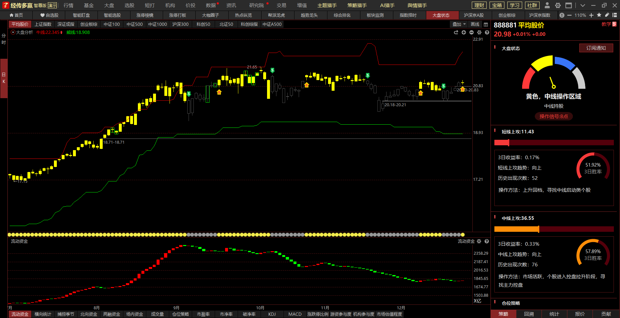Image resolution: width=620 pixels, height=318 pixels.
Task: Click the plus icon beside 110% zoom
Action: click(591, 15)
